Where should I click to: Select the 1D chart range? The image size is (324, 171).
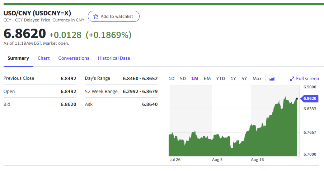click(172, 79)
